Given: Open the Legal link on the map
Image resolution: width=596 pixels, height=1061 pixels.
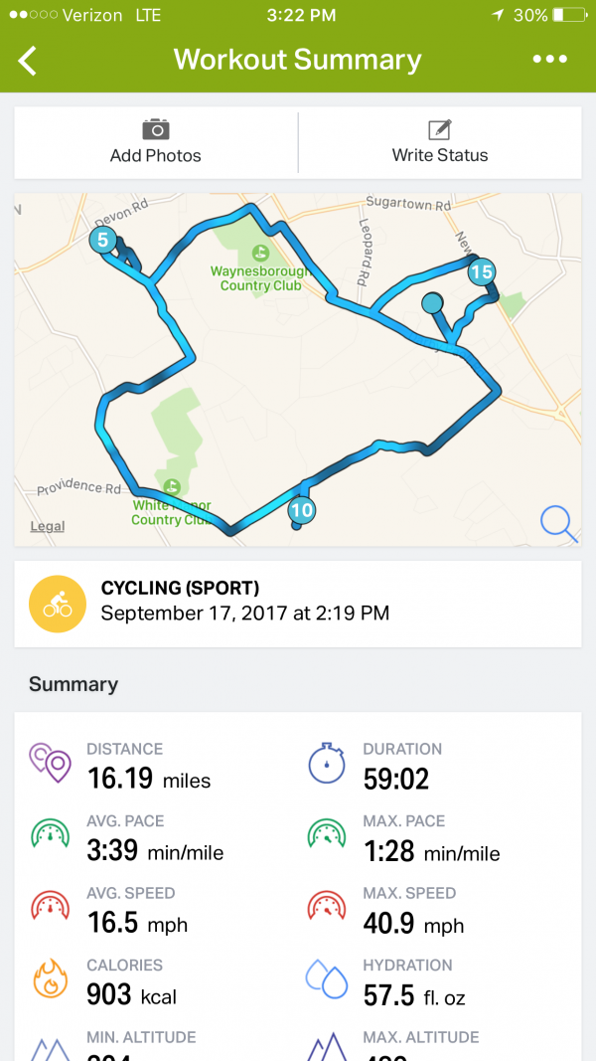Looking at the screenshot, I should click(48, 526).
